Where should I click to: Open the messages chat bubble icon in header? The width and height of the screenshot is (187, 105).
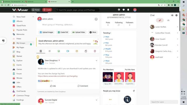tap(124, 10)
